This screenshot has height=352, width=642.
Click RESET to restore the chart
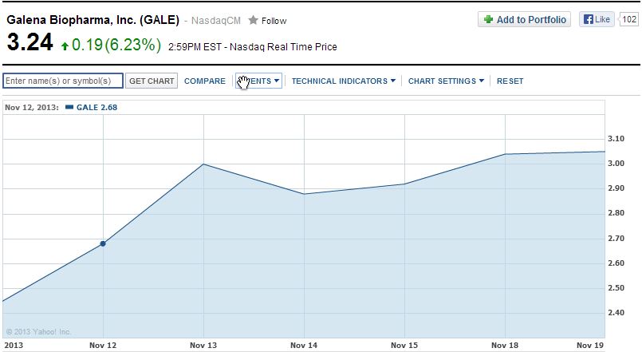point(510,81)
